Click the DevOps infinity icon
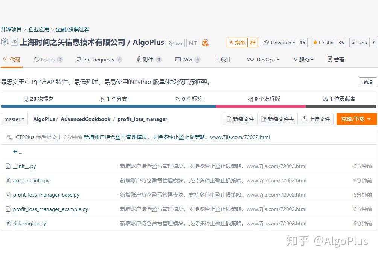The height and width of the screenshot is (258, 378). coord(251,59)
